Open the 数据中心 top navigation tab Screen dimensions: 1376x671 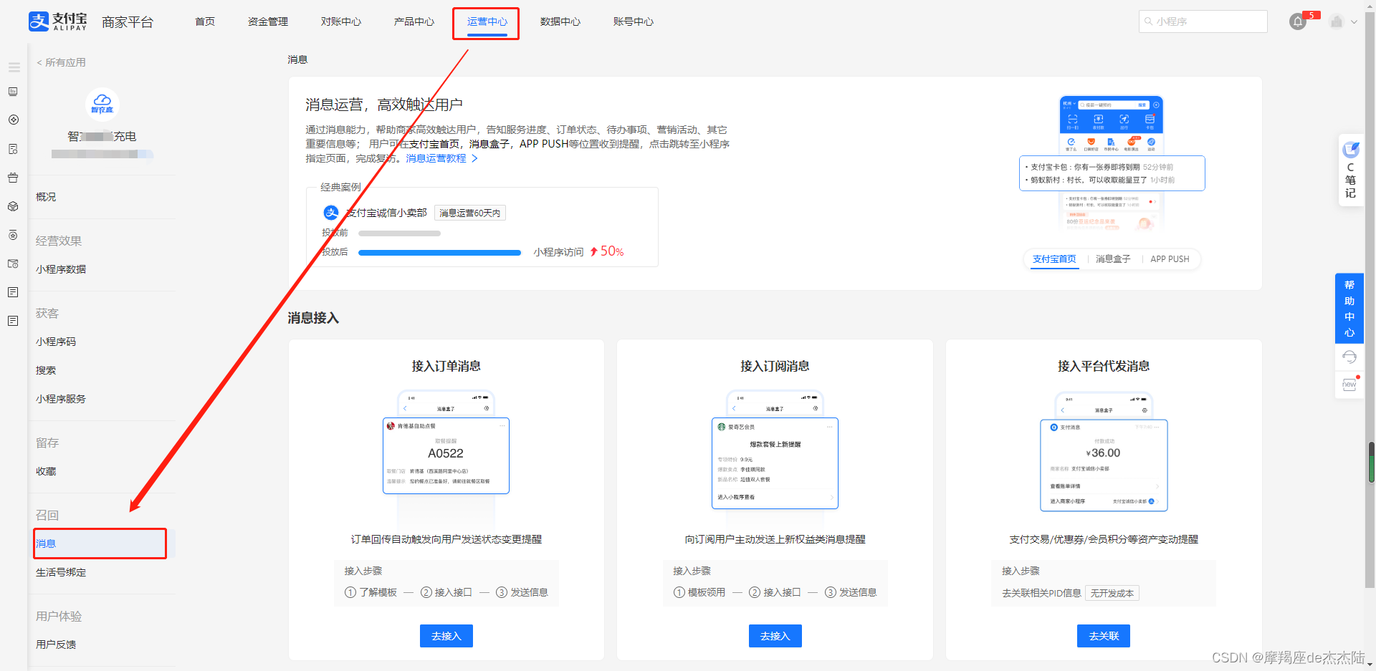(x=560, y=21)
